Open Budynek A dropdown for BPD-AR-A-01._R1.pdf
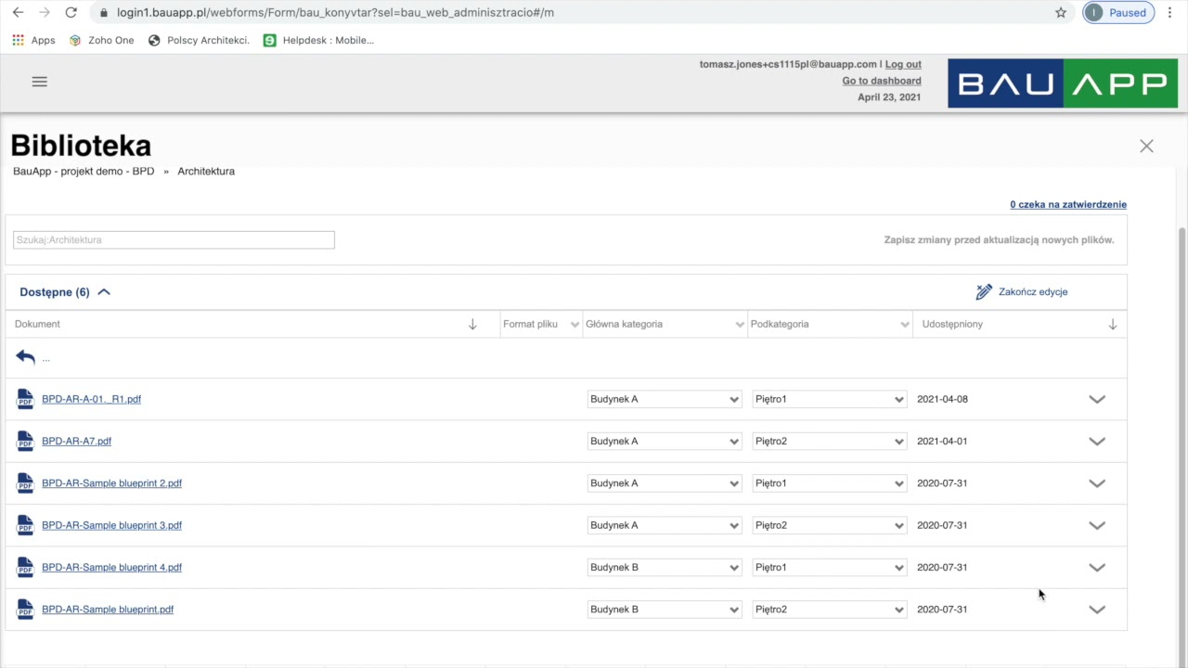Viewport: 1188px width, 668px height. pos(665,400)
